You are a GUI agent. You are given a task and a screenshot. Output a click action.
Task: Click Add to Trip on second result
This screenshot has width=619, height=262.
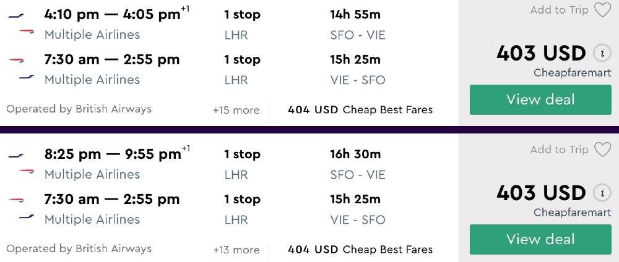(x=559, y=150)
